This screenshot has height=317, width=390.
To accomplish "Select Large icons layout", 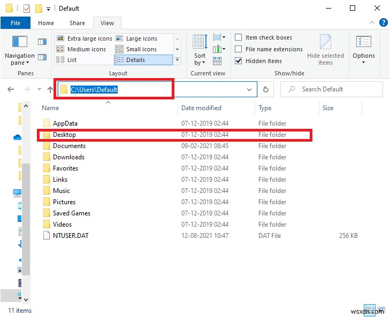I will point(136,38).
